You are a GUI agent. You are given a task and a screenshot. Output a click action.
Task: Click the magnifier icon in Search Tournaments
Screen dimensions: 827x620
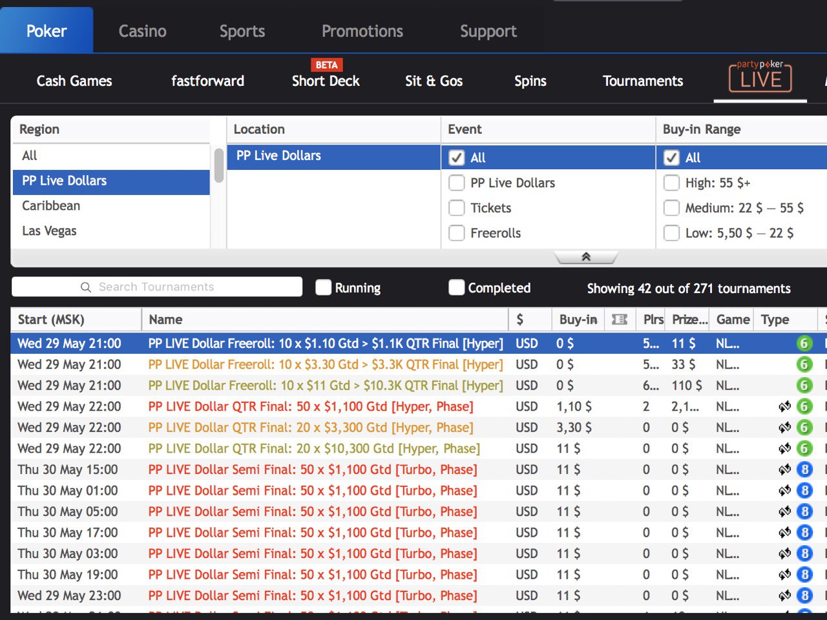(x=85, y=287)
